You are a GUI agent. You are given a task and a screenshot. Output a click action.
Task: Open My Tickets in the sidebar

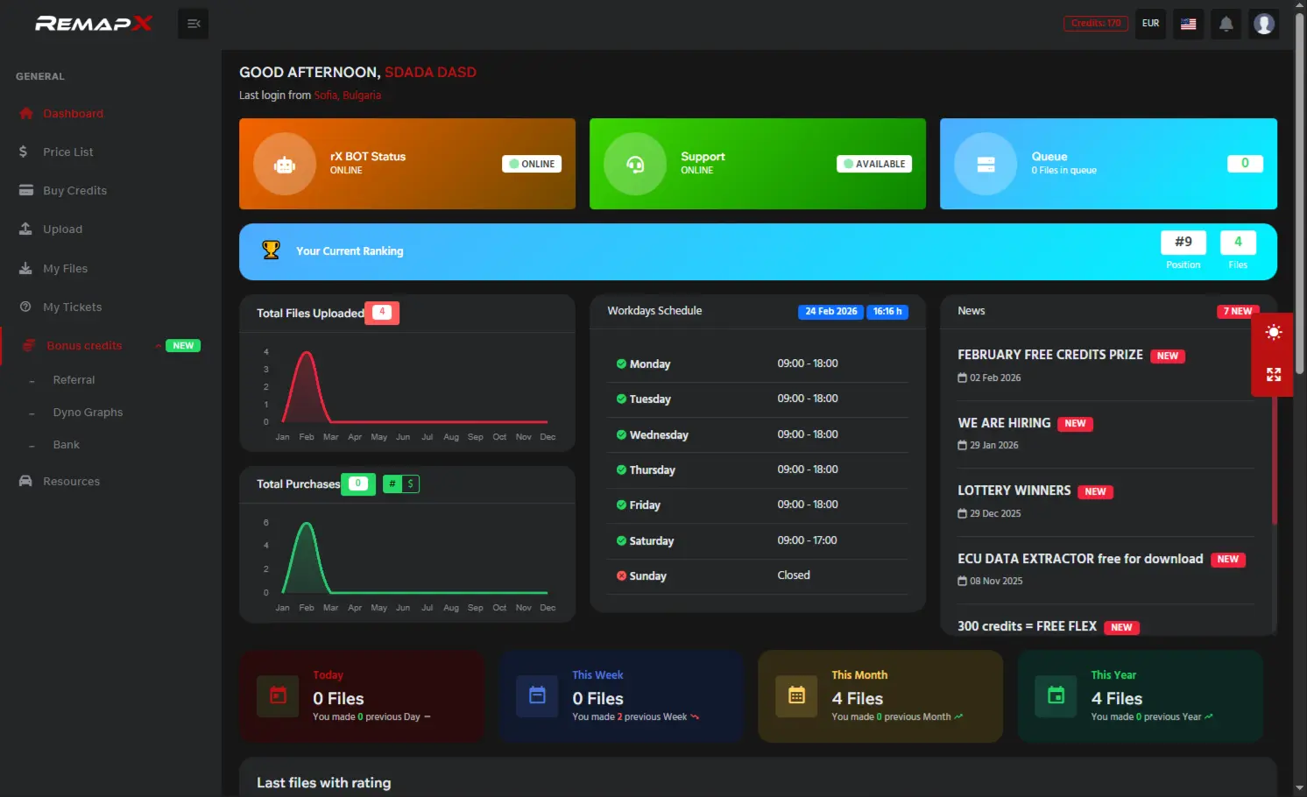[x=72, y=307]
